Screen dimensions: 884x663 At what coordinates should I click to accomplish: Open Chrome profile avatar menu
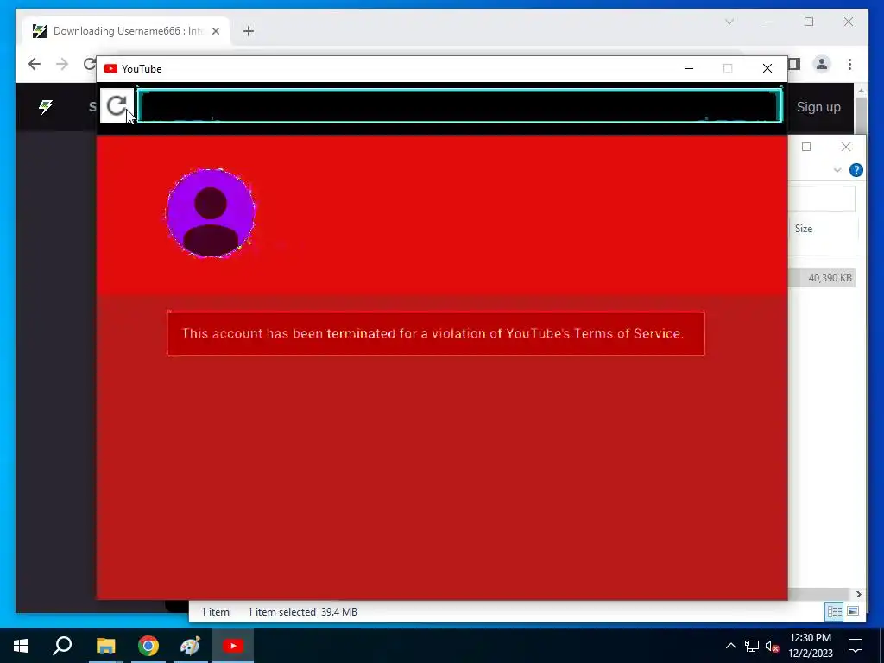point(822,64)
